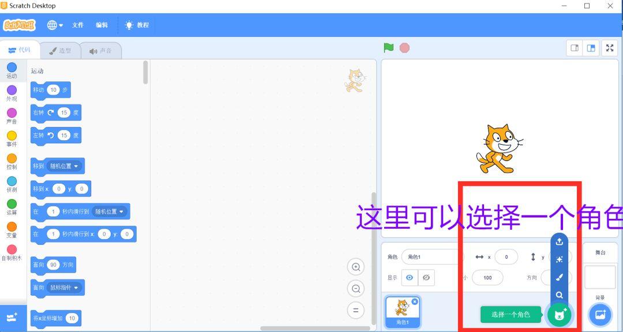Open the 文件 menu
The image size is (623, 332).
[x=78, y=25]
